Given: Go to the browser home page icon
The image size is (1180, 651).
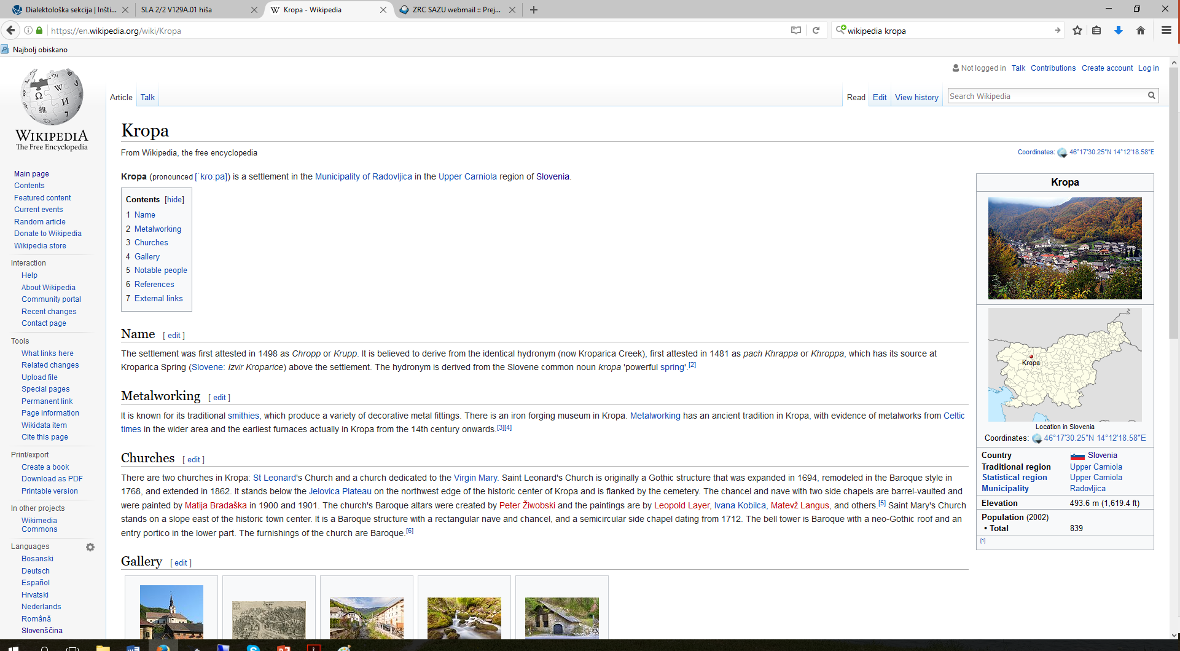Looking at the screenshot, I should (x=1141, y=30).
